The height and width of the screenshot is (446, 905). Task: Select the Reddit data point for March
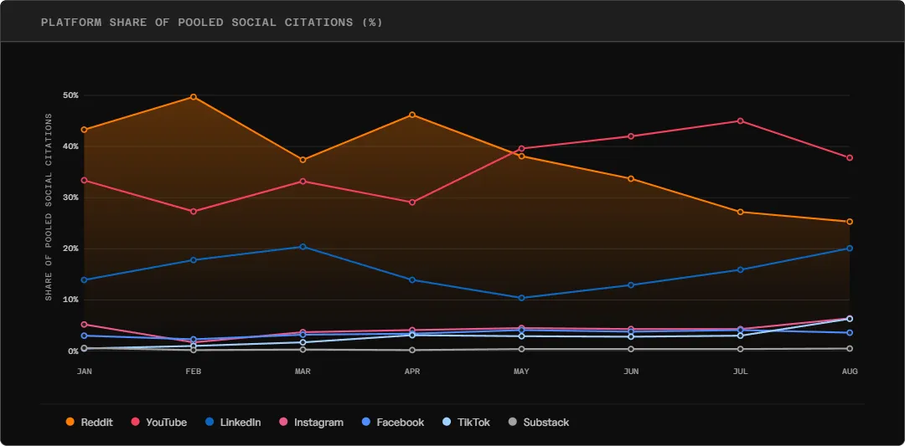[303, 160]
